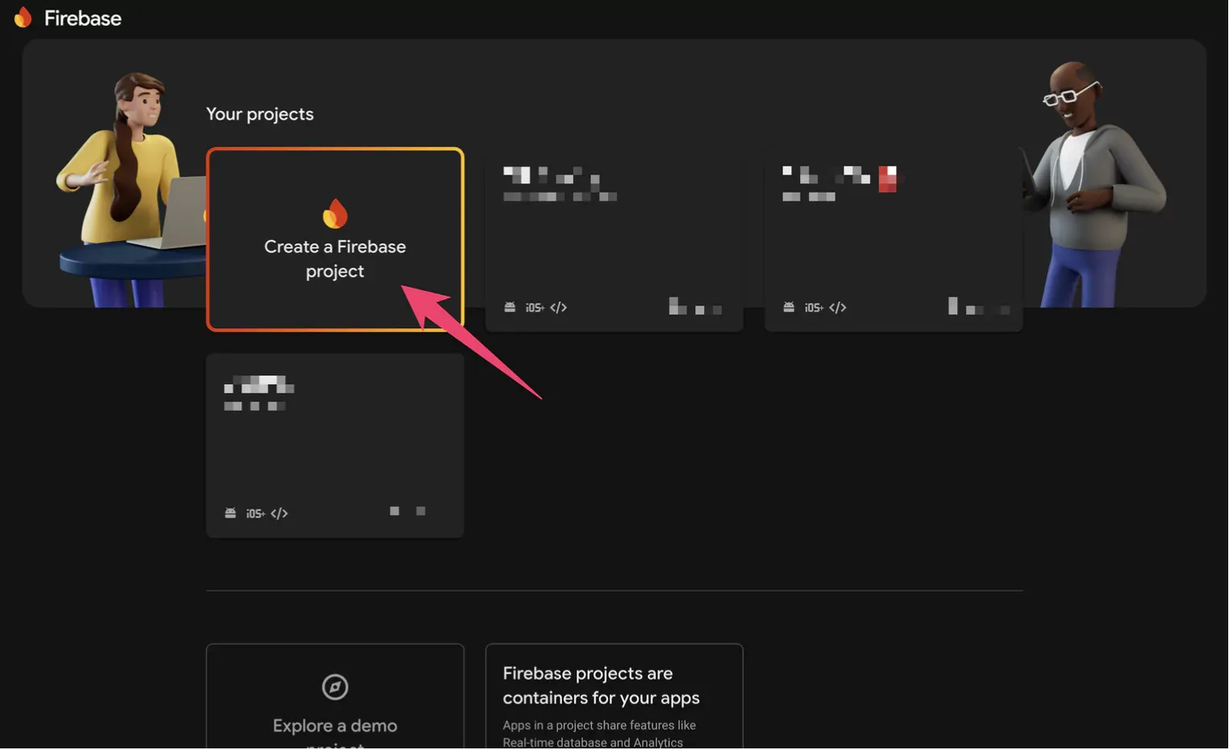Click iOS+ icon in card beside Create project card
Viewport: 1229px width, 750px height.
point(535,307)
